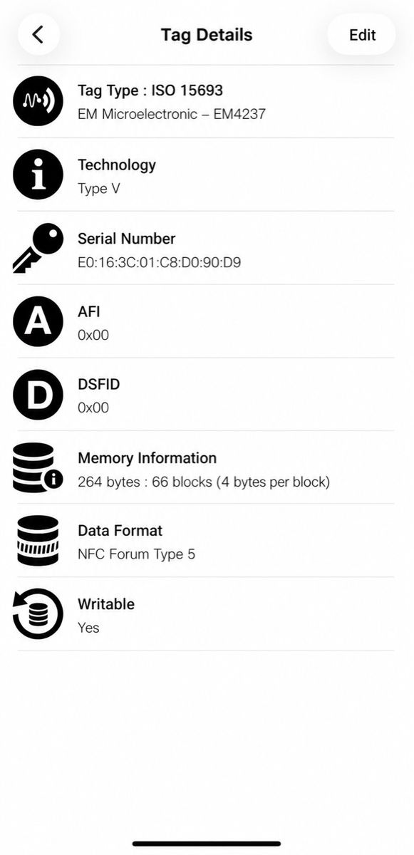Select the Tag Type : ISO 15693 row
This screenshot has height=855, width=414.
[x=207, y=101]
